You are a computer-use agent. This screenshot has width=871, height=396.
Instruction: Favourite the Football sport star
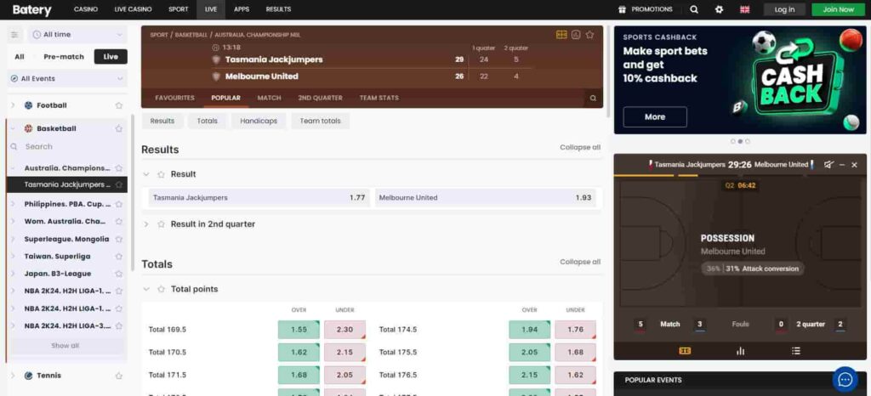coord(118,105)
